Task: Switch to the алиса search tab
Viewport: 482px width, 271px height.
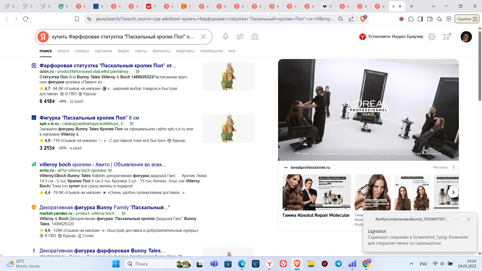Action: tap(63, 51)
